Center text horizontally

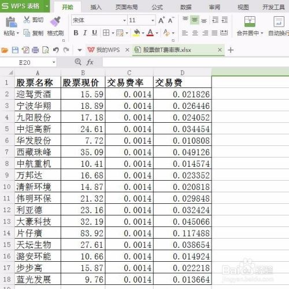click(195, 33)
